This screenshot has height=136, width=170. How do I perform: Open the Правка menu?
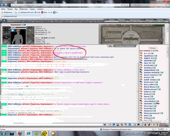[x=10, y=9]
